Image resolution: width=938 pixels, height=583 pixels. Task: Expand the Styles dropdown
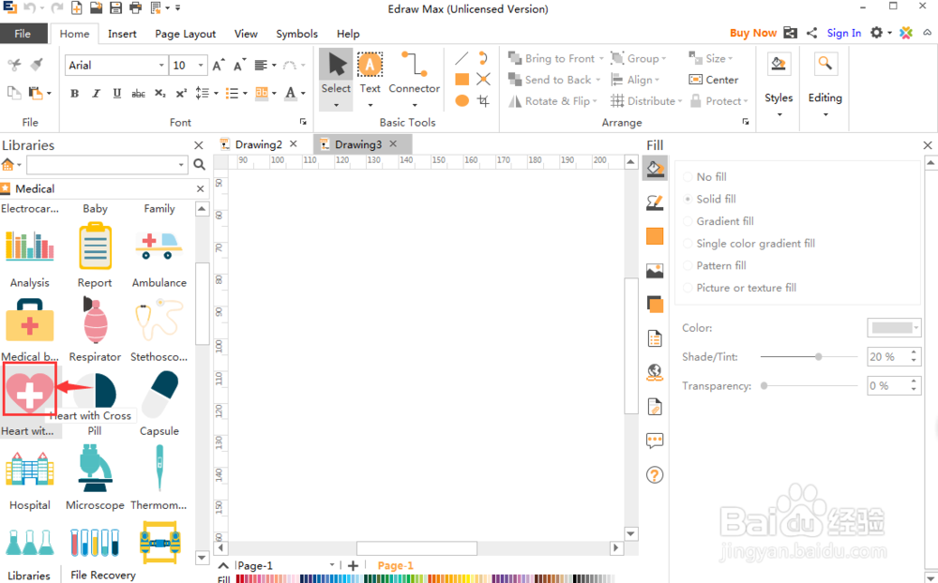pos(779,113)
